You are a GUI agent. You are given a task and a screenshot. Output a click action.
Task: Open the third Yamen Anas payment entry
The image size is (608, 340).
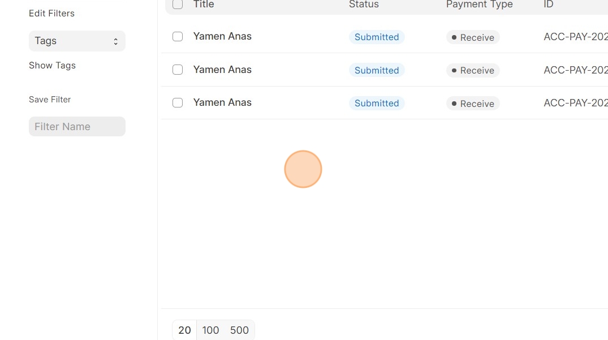pos(222,102)
